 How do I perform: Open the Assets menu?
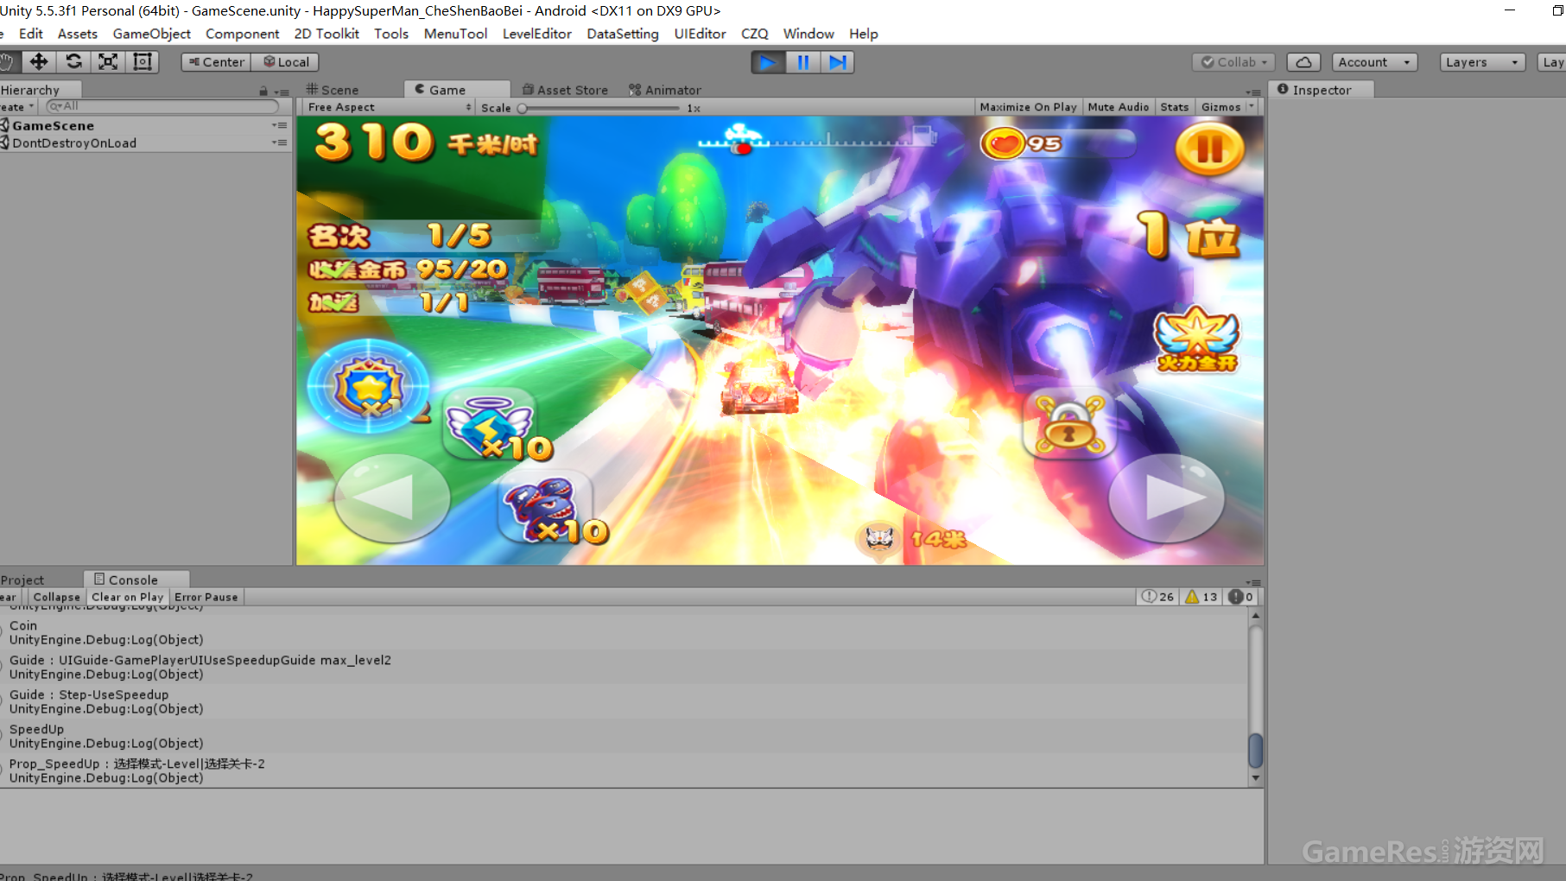(x=78, y=34)
